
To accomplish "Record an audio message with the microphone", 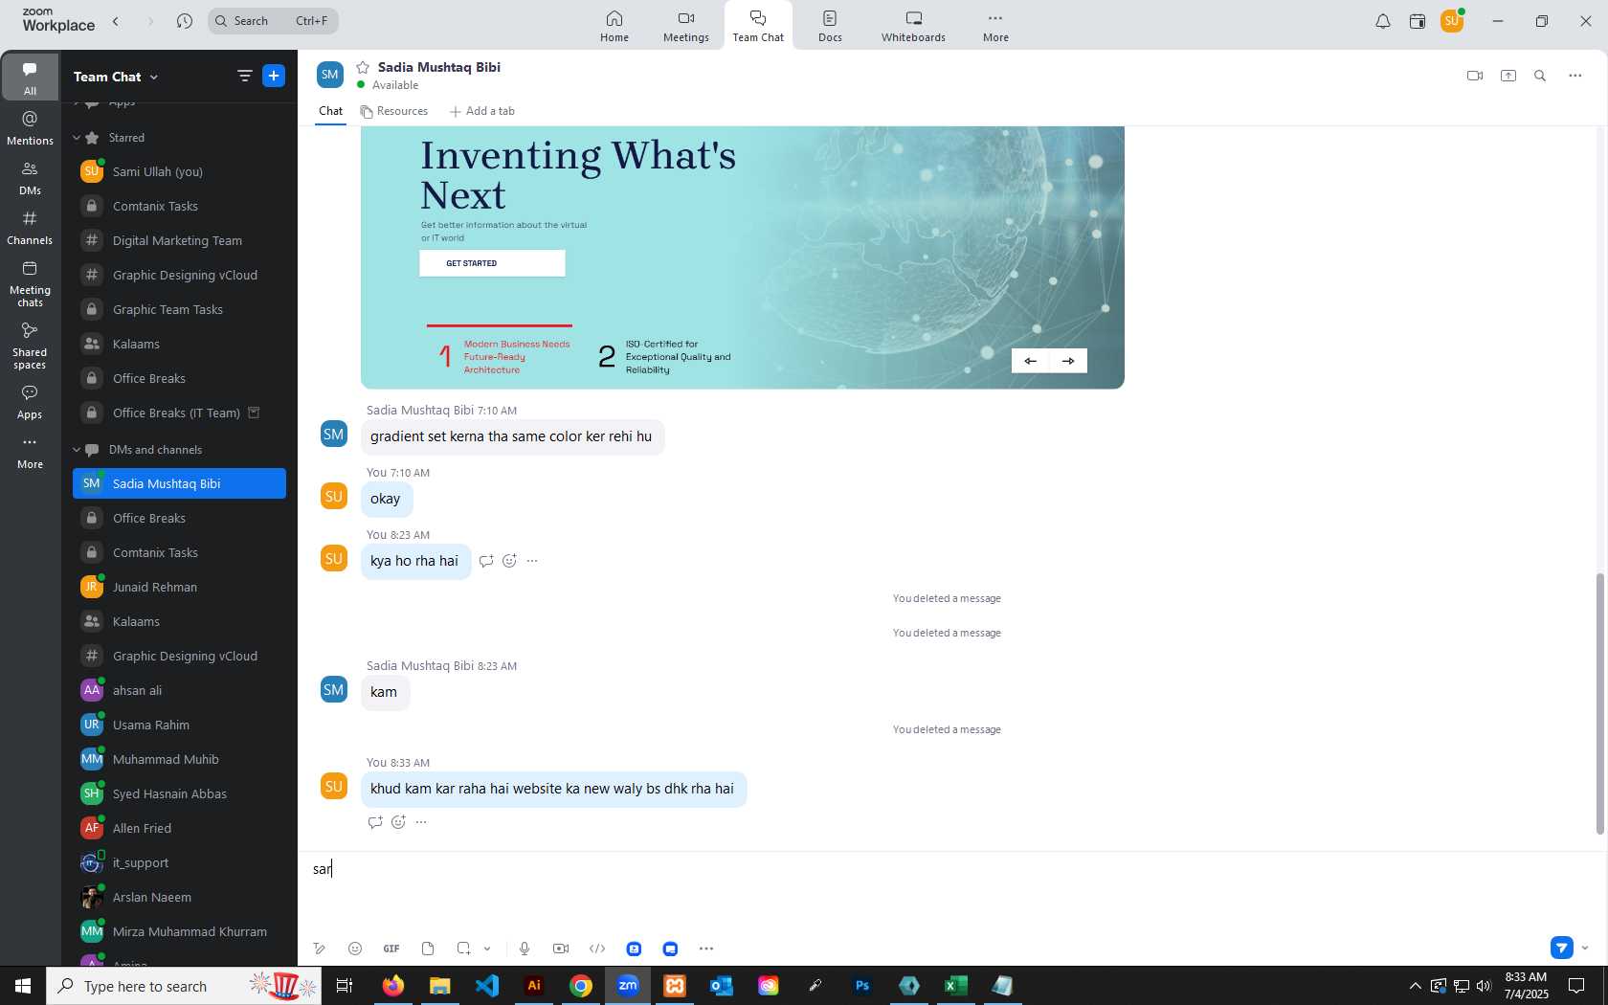I will [x=525, y=949].
